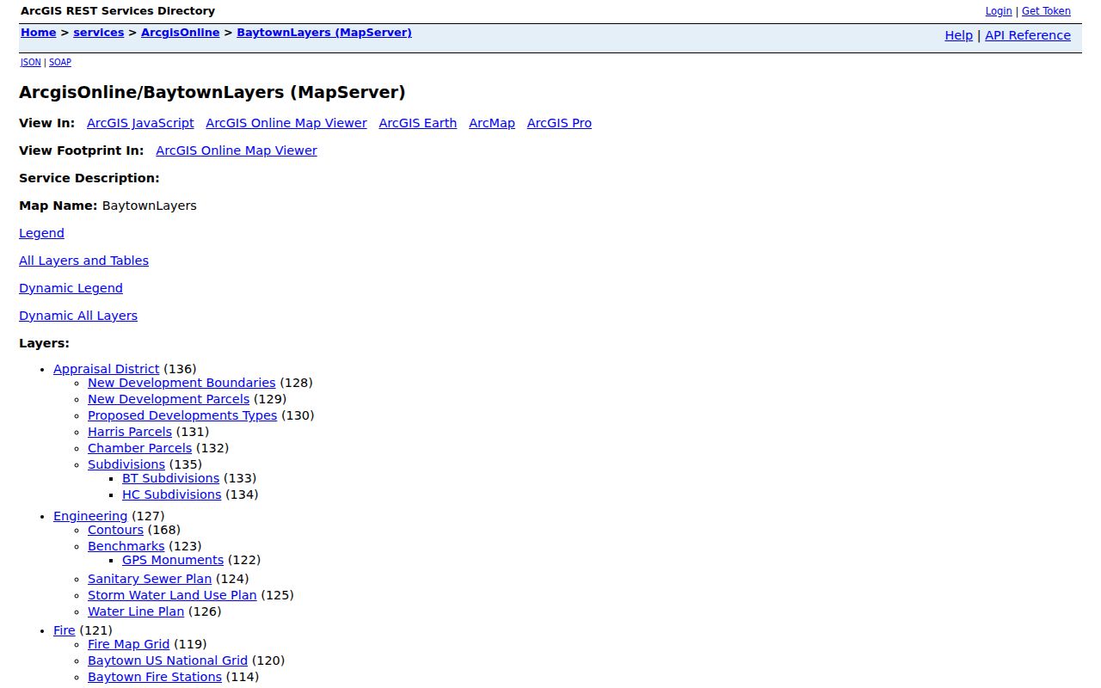Open the service in ArcMap

coord(492,123)
